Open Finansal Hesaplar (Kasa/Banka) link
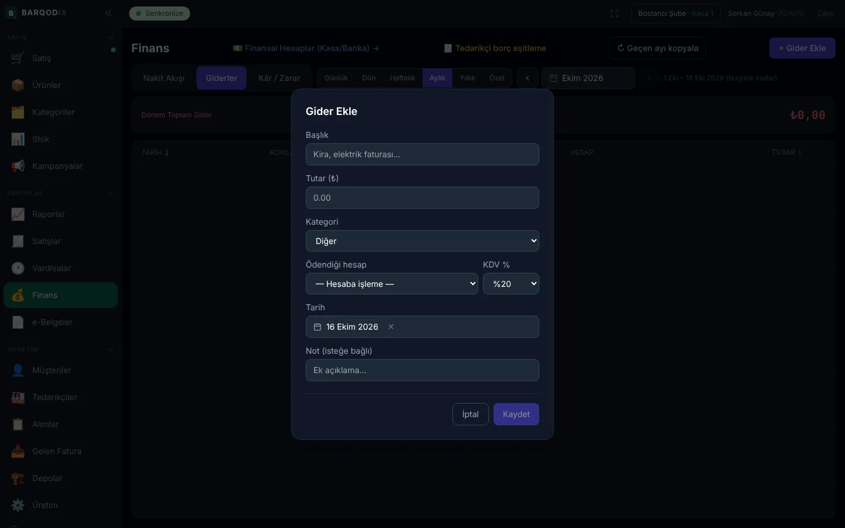 pos(306,48)
